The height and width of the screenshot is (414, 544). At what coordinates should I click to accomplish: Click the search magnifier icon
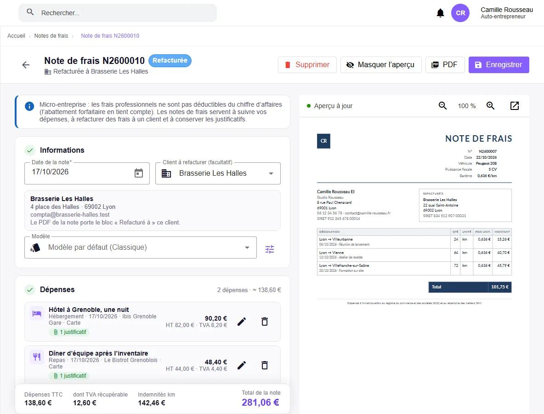[x=30, y=12]
